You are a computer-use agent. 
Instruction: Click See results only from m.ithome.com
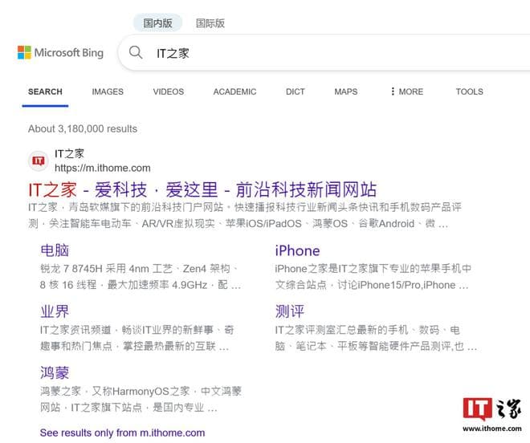(x=122, y=433)
